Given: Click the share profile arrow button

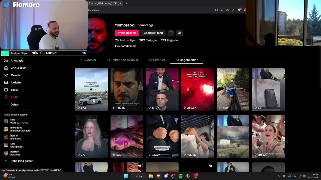Looking at the screenshot, I should [x=180, y=33].
